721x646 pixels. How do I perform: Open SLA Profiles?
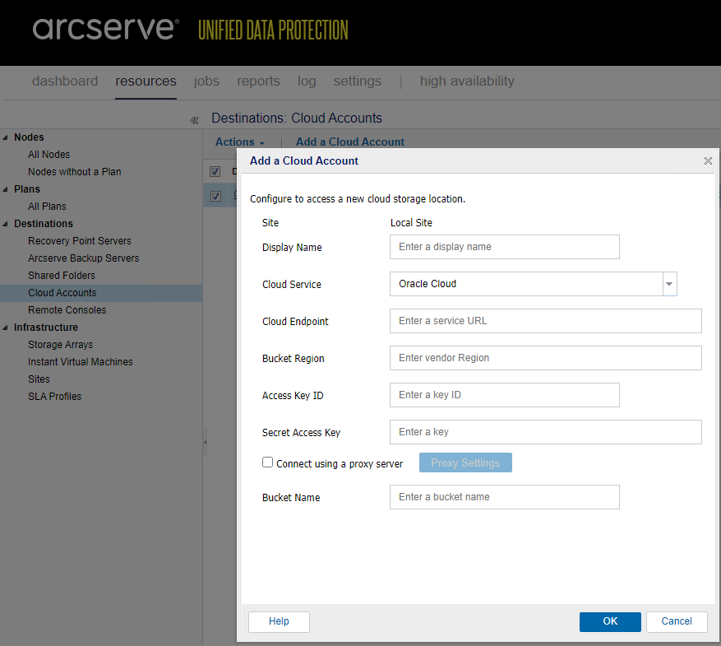click(54, 397)
